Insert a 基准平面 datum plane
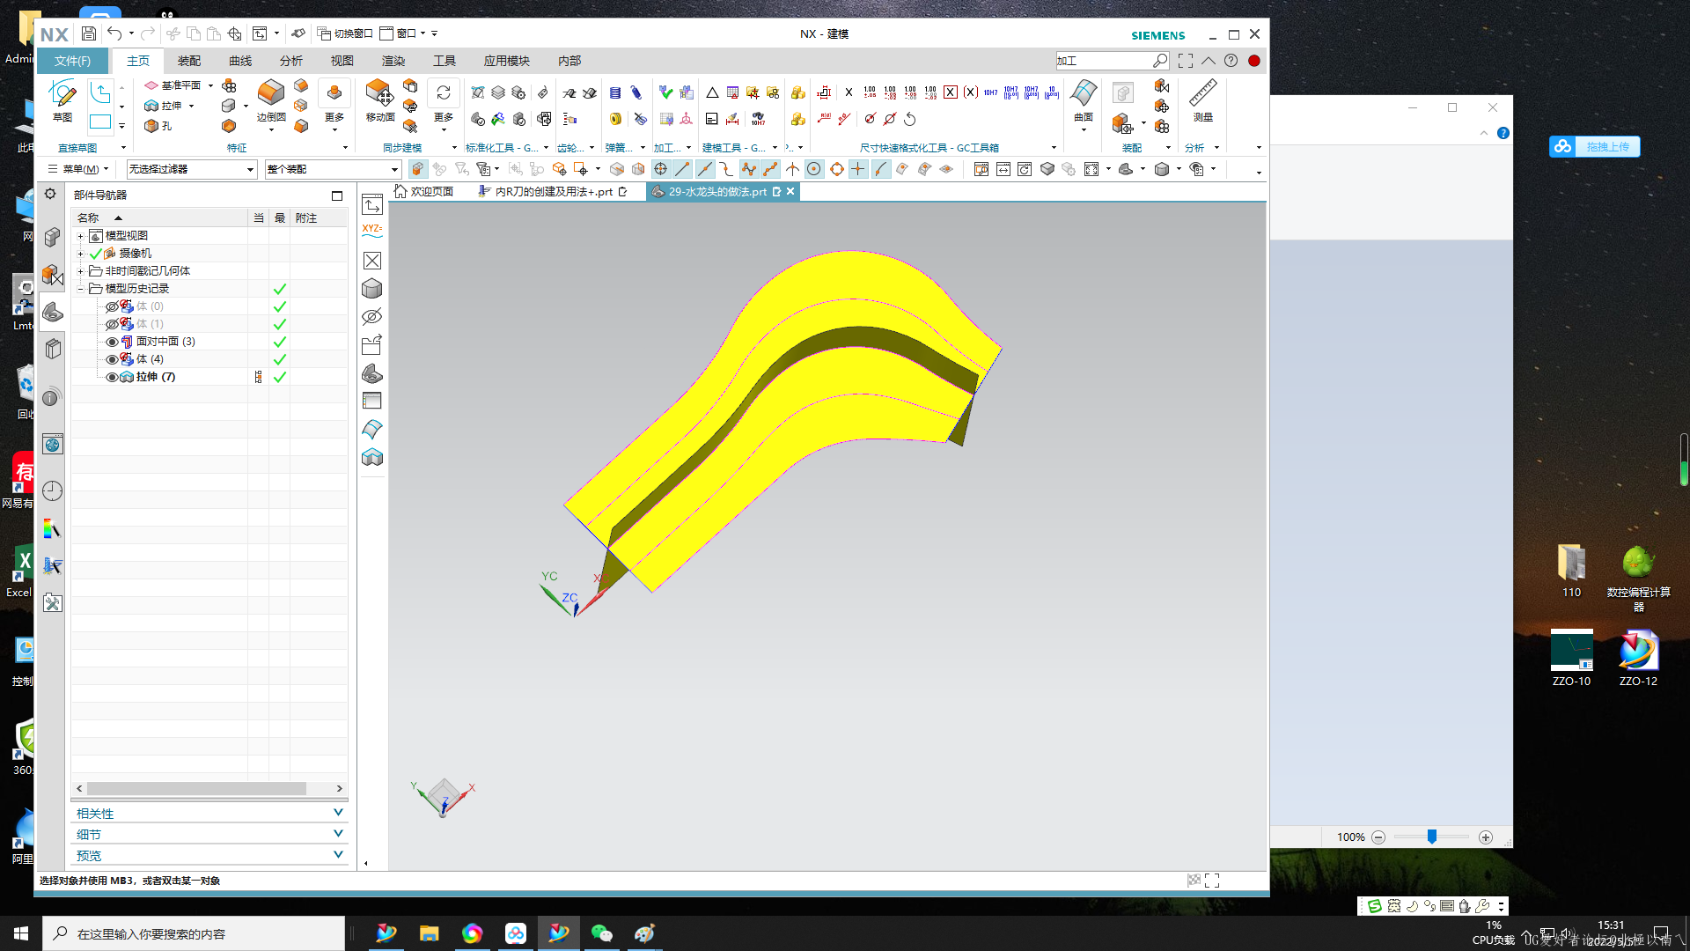Screen dimensions: 1690x951 (x=173, y=85)
